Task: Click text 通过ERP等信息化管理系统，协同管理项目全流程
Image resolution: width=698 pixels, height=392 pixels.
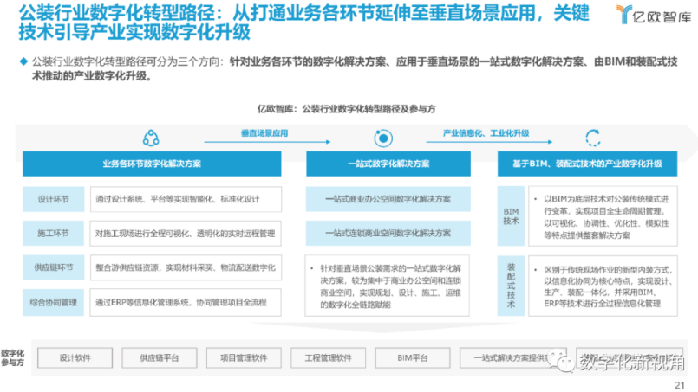Action: click(x=180, y=302)
